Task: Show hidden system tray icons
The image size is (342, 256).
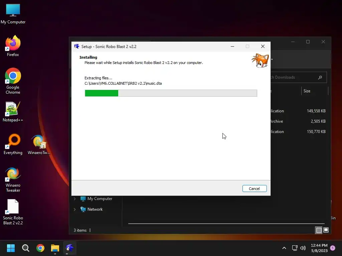Action: 284,248
